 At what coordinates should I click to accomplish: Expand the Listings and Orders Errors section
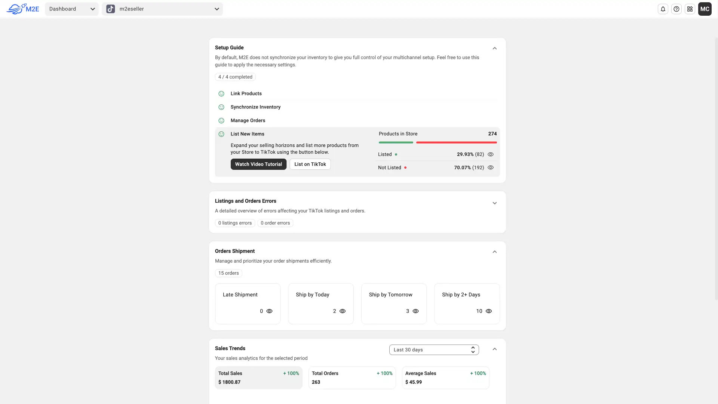[x=494, y=203]
